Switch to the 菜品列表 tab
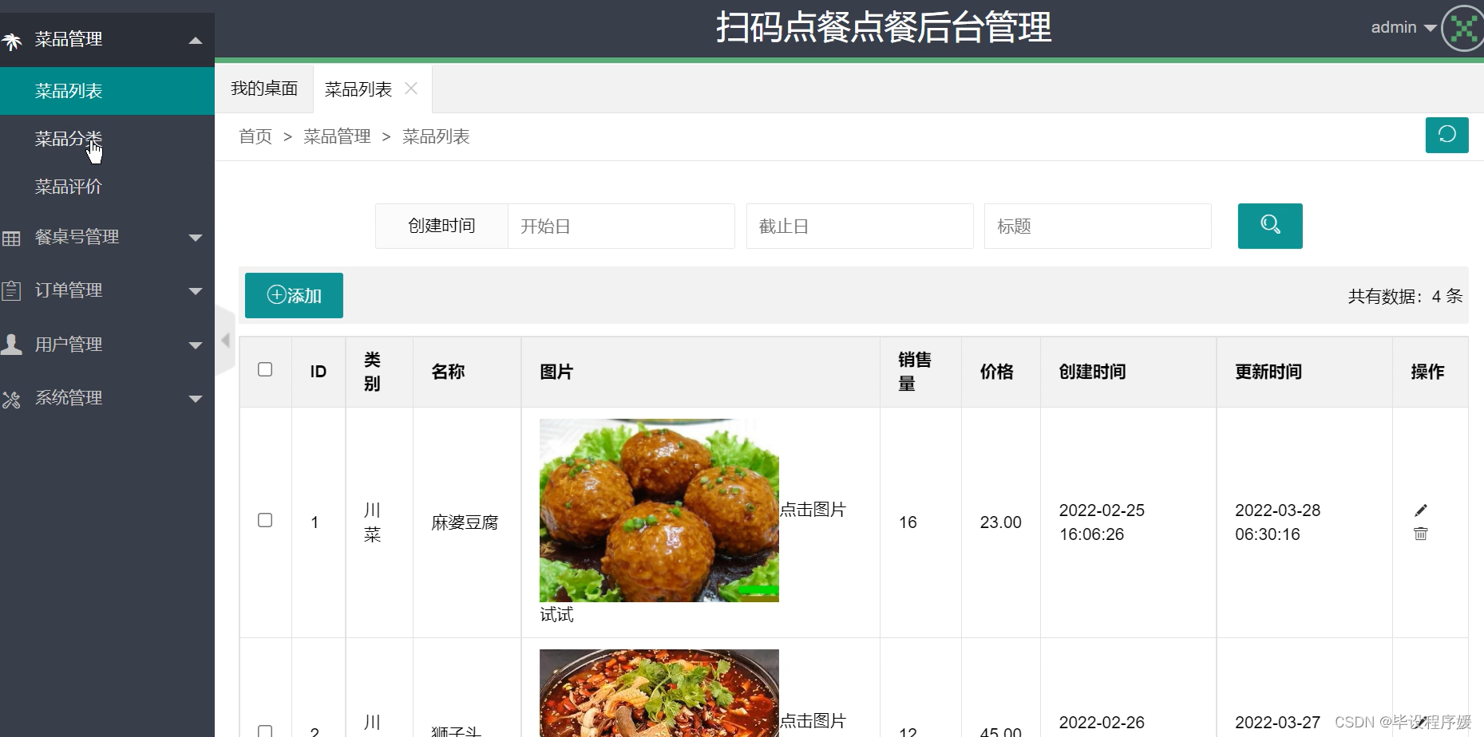 pos(358,89)
